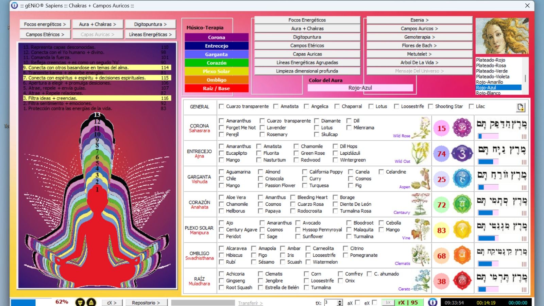The image size is (544, 306).
Task: Select Plateado-Violeta aura color entry
Action: tap(498, 76)
